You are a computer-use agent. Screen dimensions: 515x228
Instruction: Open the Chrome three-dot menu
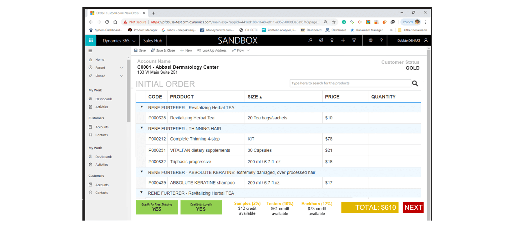pos(425,22)
